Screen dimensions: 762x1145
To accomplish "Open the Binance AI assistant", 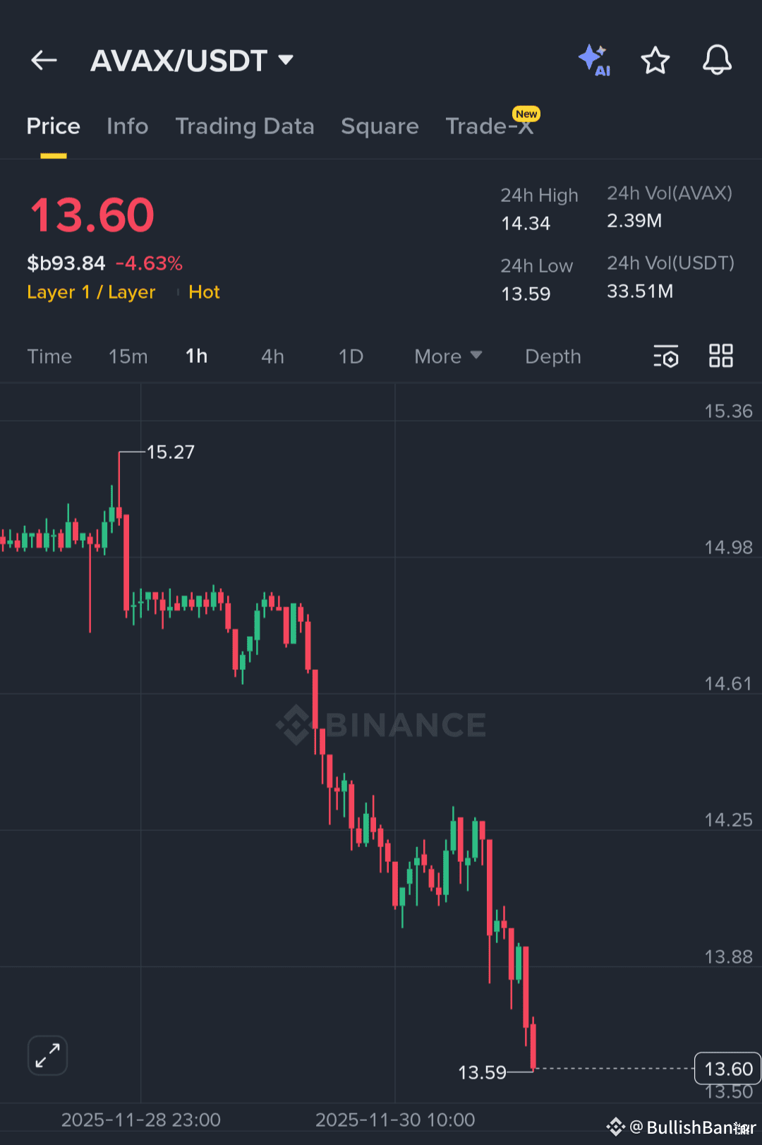I will (595, 60).
